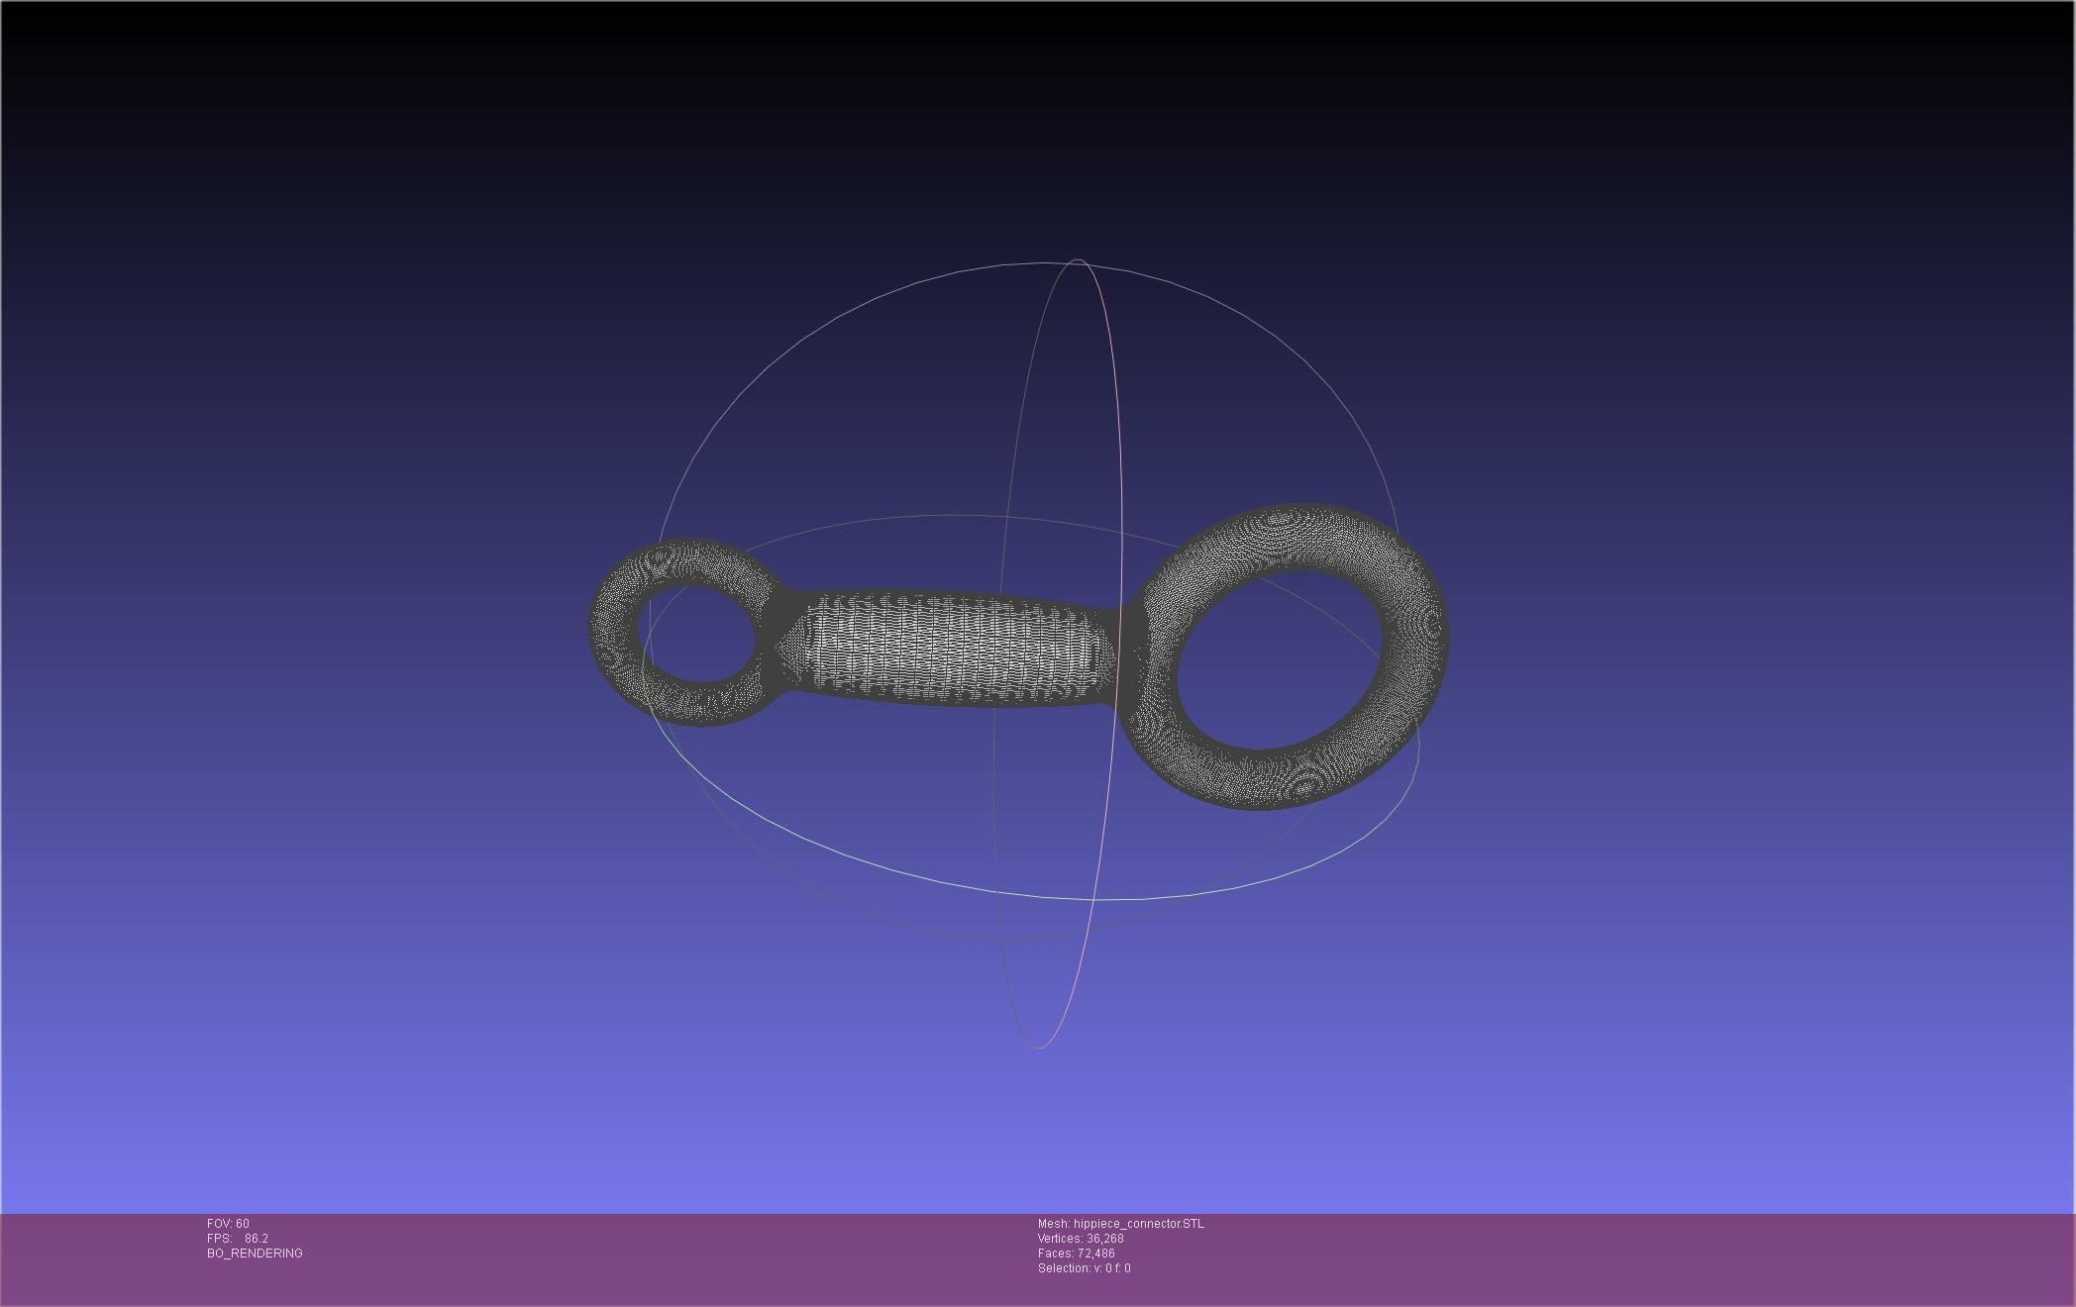Click the FOV: 60 readout
The height and width of the screenshot is (1307, 2076).
coord(228,1224)
